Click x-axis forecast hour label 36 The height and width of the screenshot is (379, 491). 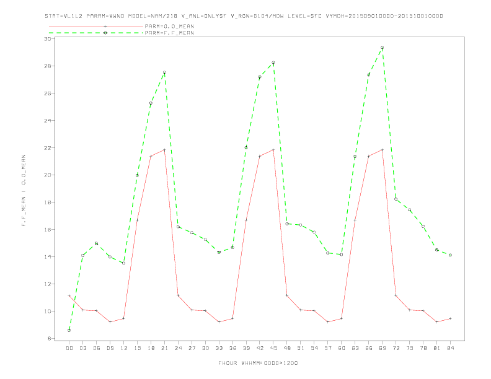click(x=232, y=348)
